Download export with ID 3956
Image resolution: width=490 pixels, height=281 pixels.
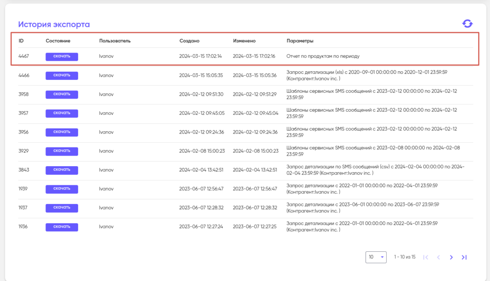pos(62,132)
